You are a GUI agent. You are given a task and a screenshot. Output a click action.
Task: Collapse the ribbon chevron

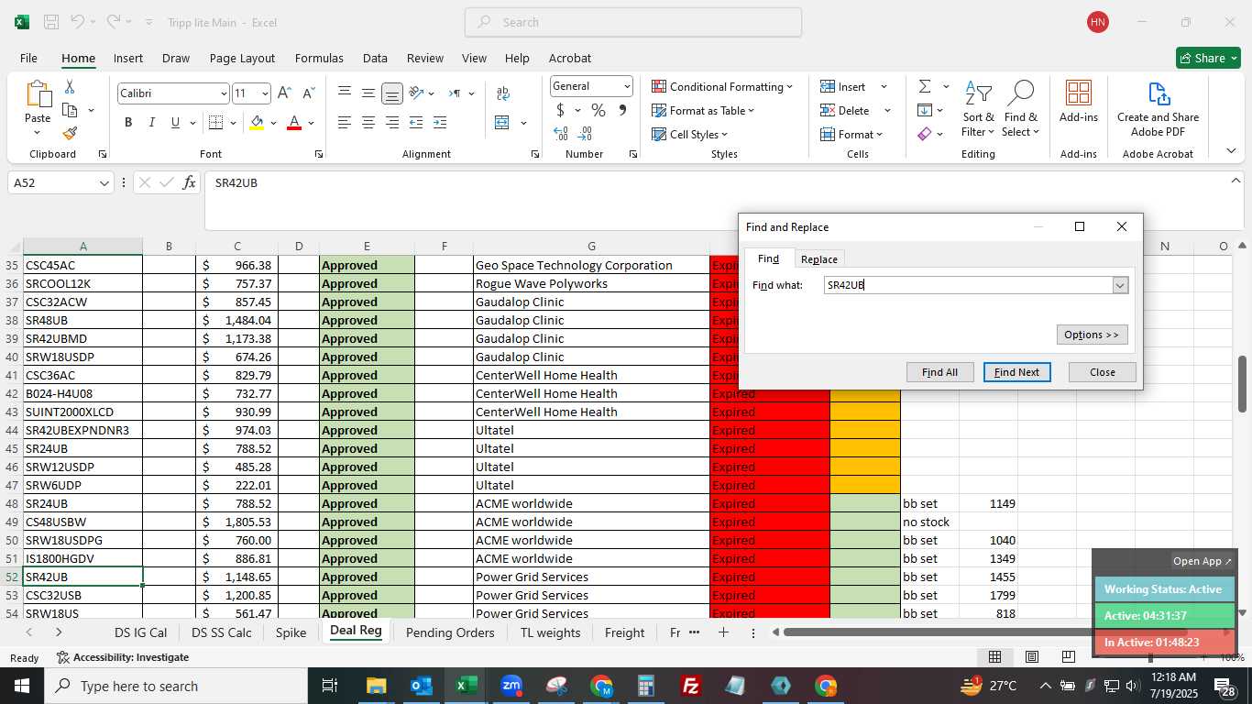tap(1231, 151)
